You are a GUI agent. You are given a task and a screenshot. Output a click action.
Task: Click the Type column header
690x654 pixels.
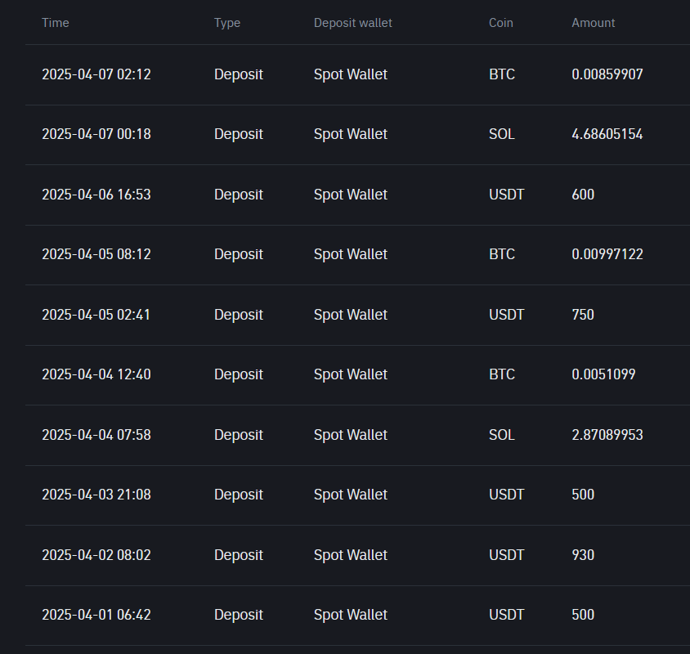click(x=227, y=23)
